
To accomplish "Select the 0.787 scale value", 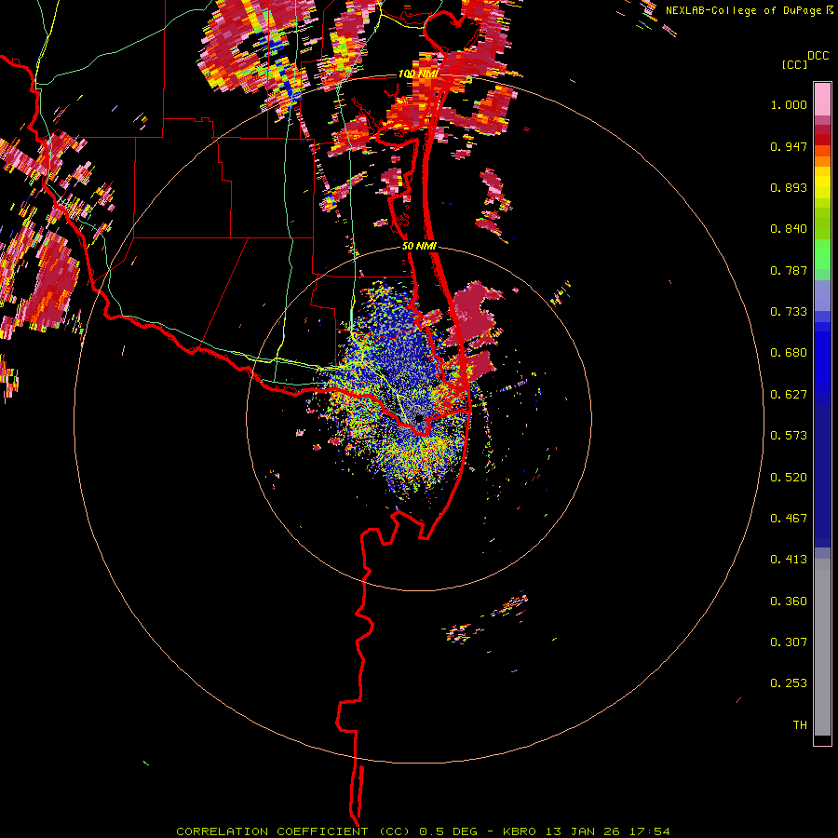I will pos(789,270).
